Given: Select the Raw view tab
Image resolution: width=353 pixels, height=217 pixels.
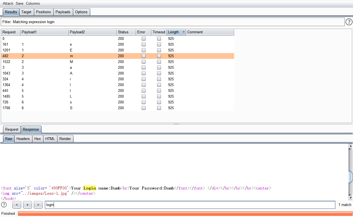Looking at the screenshot, I should click(9, 139).
